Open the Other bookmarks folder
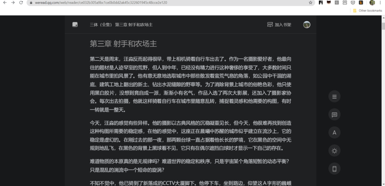This screenshot has width=385, height=186. [x=367, y=10]
